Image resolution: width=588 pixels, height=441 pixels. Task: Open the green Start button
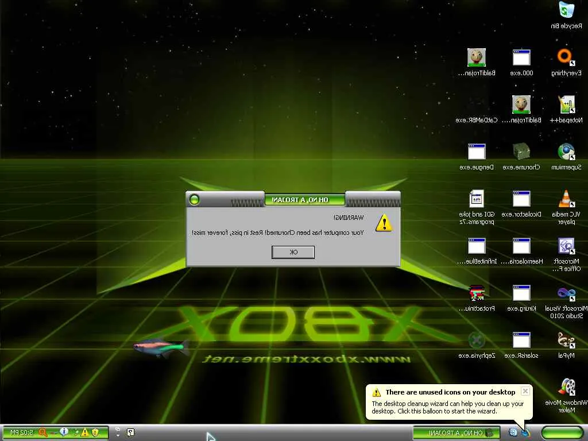(562, 433)
